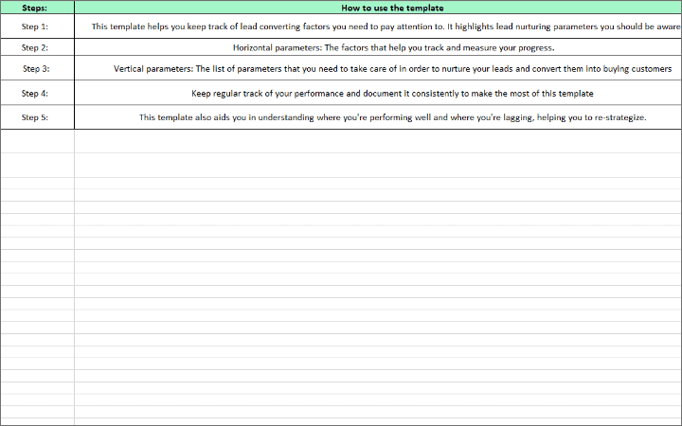Screen dimensions: 682x426
Task: Click column divider between the two header cells
Action: coord(74,8)
